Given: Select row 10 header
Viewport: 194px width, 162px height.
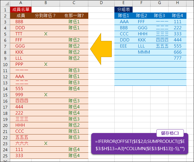Looking at the screenshot, I should pos(5,65).
